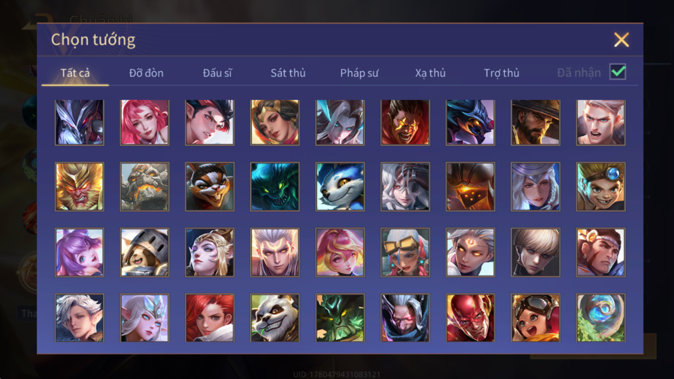Open the Sát thủ tab
674x379 pixels.
point(288,73)
